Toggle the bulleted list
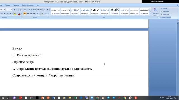The height and width of the screenshot is (100, 179). pyautogui.click(x=25, y=10)
